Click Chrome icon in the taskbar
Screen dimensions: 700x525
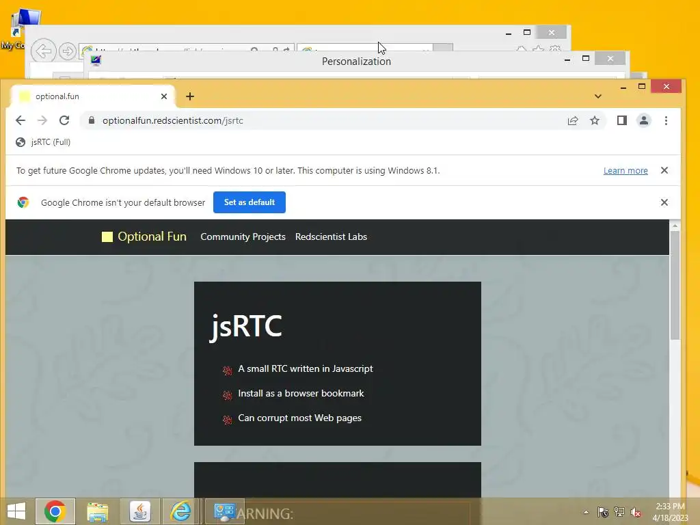(x=55, y=511)
